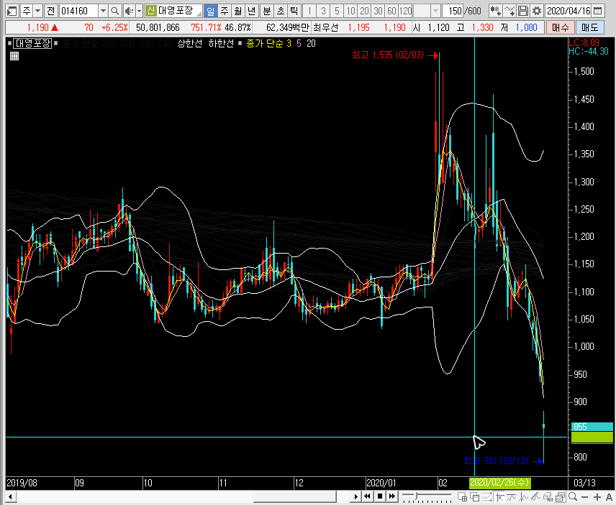
Task: Open the stock code history dropdown
Action: click(103, 11)
